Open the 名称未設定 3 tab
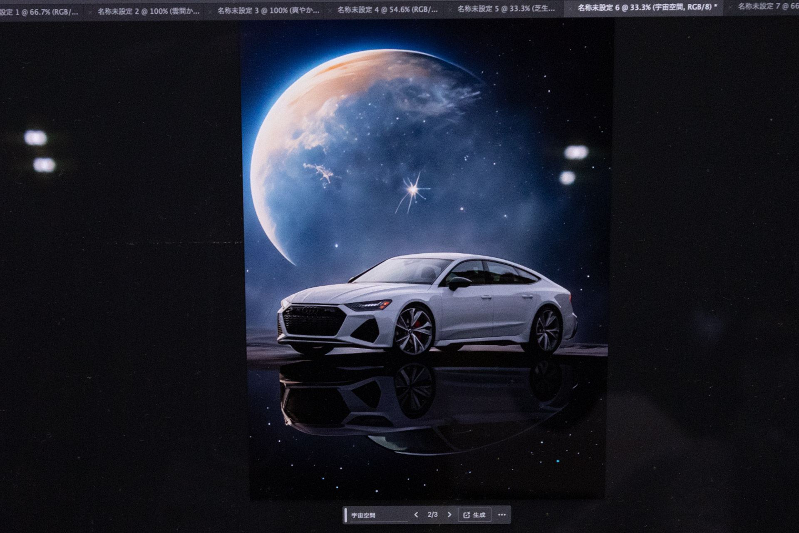 click(x=268, y=10)
